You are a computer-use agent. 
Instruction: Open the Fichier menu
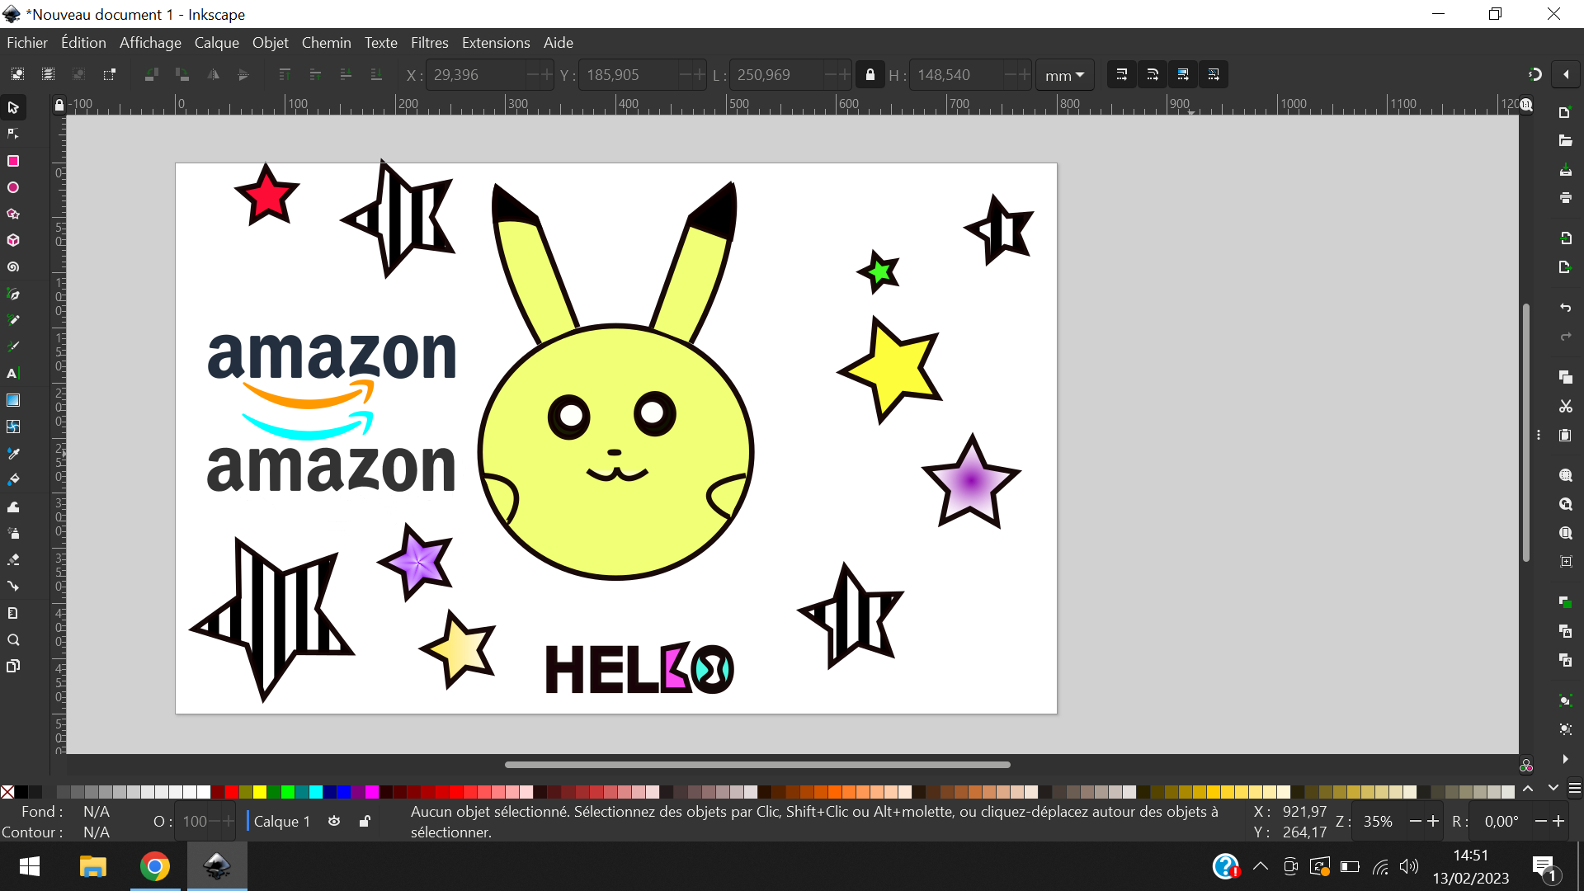(27, 43)
